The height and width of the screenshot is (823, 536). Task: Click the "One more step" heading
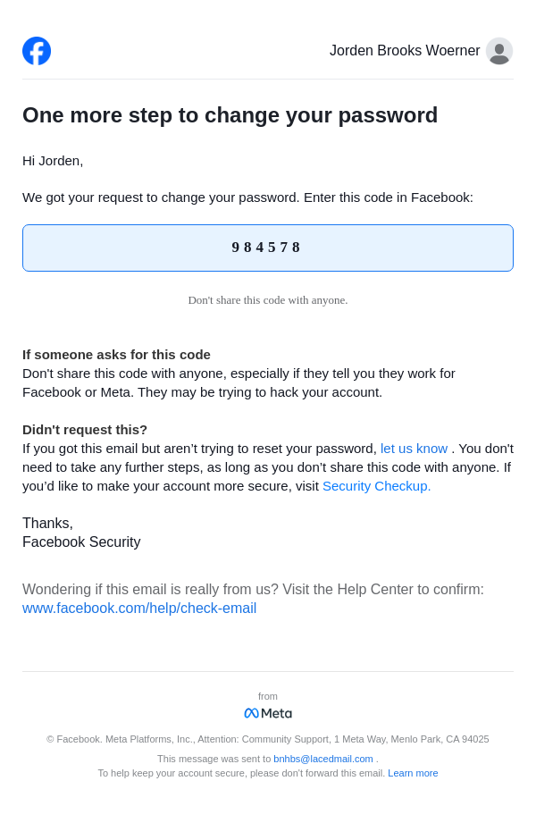tap(230, 115)
